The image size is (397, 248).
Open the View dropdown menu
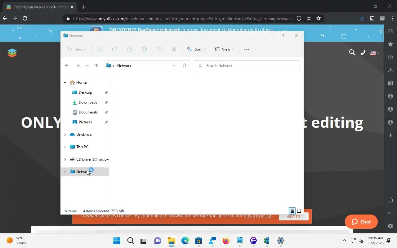tap(224, 49)
